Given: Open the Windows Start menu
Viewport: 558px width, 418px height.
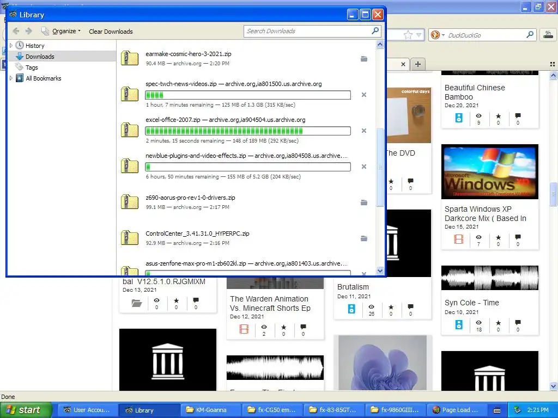Looking at the screenshot, I should point(26,410).
